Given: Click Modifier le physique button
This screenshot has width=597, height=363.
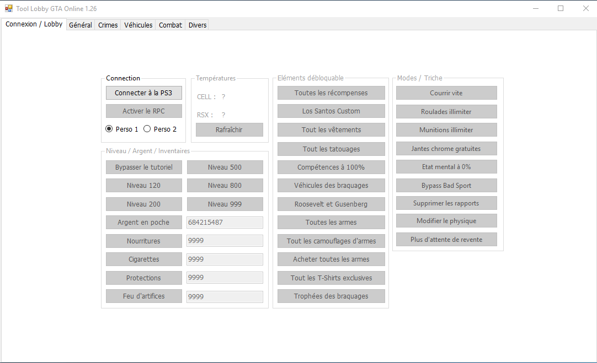Looking at the screenshot, I should (446, 221).
